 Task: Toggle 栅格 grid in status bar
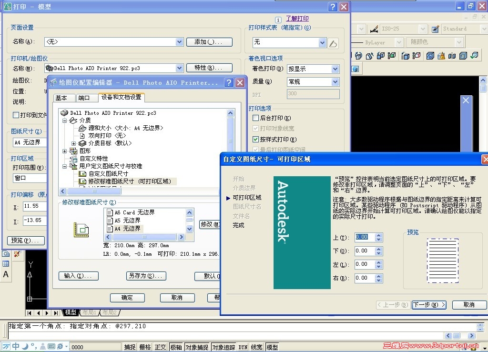(x=145, y=347)
